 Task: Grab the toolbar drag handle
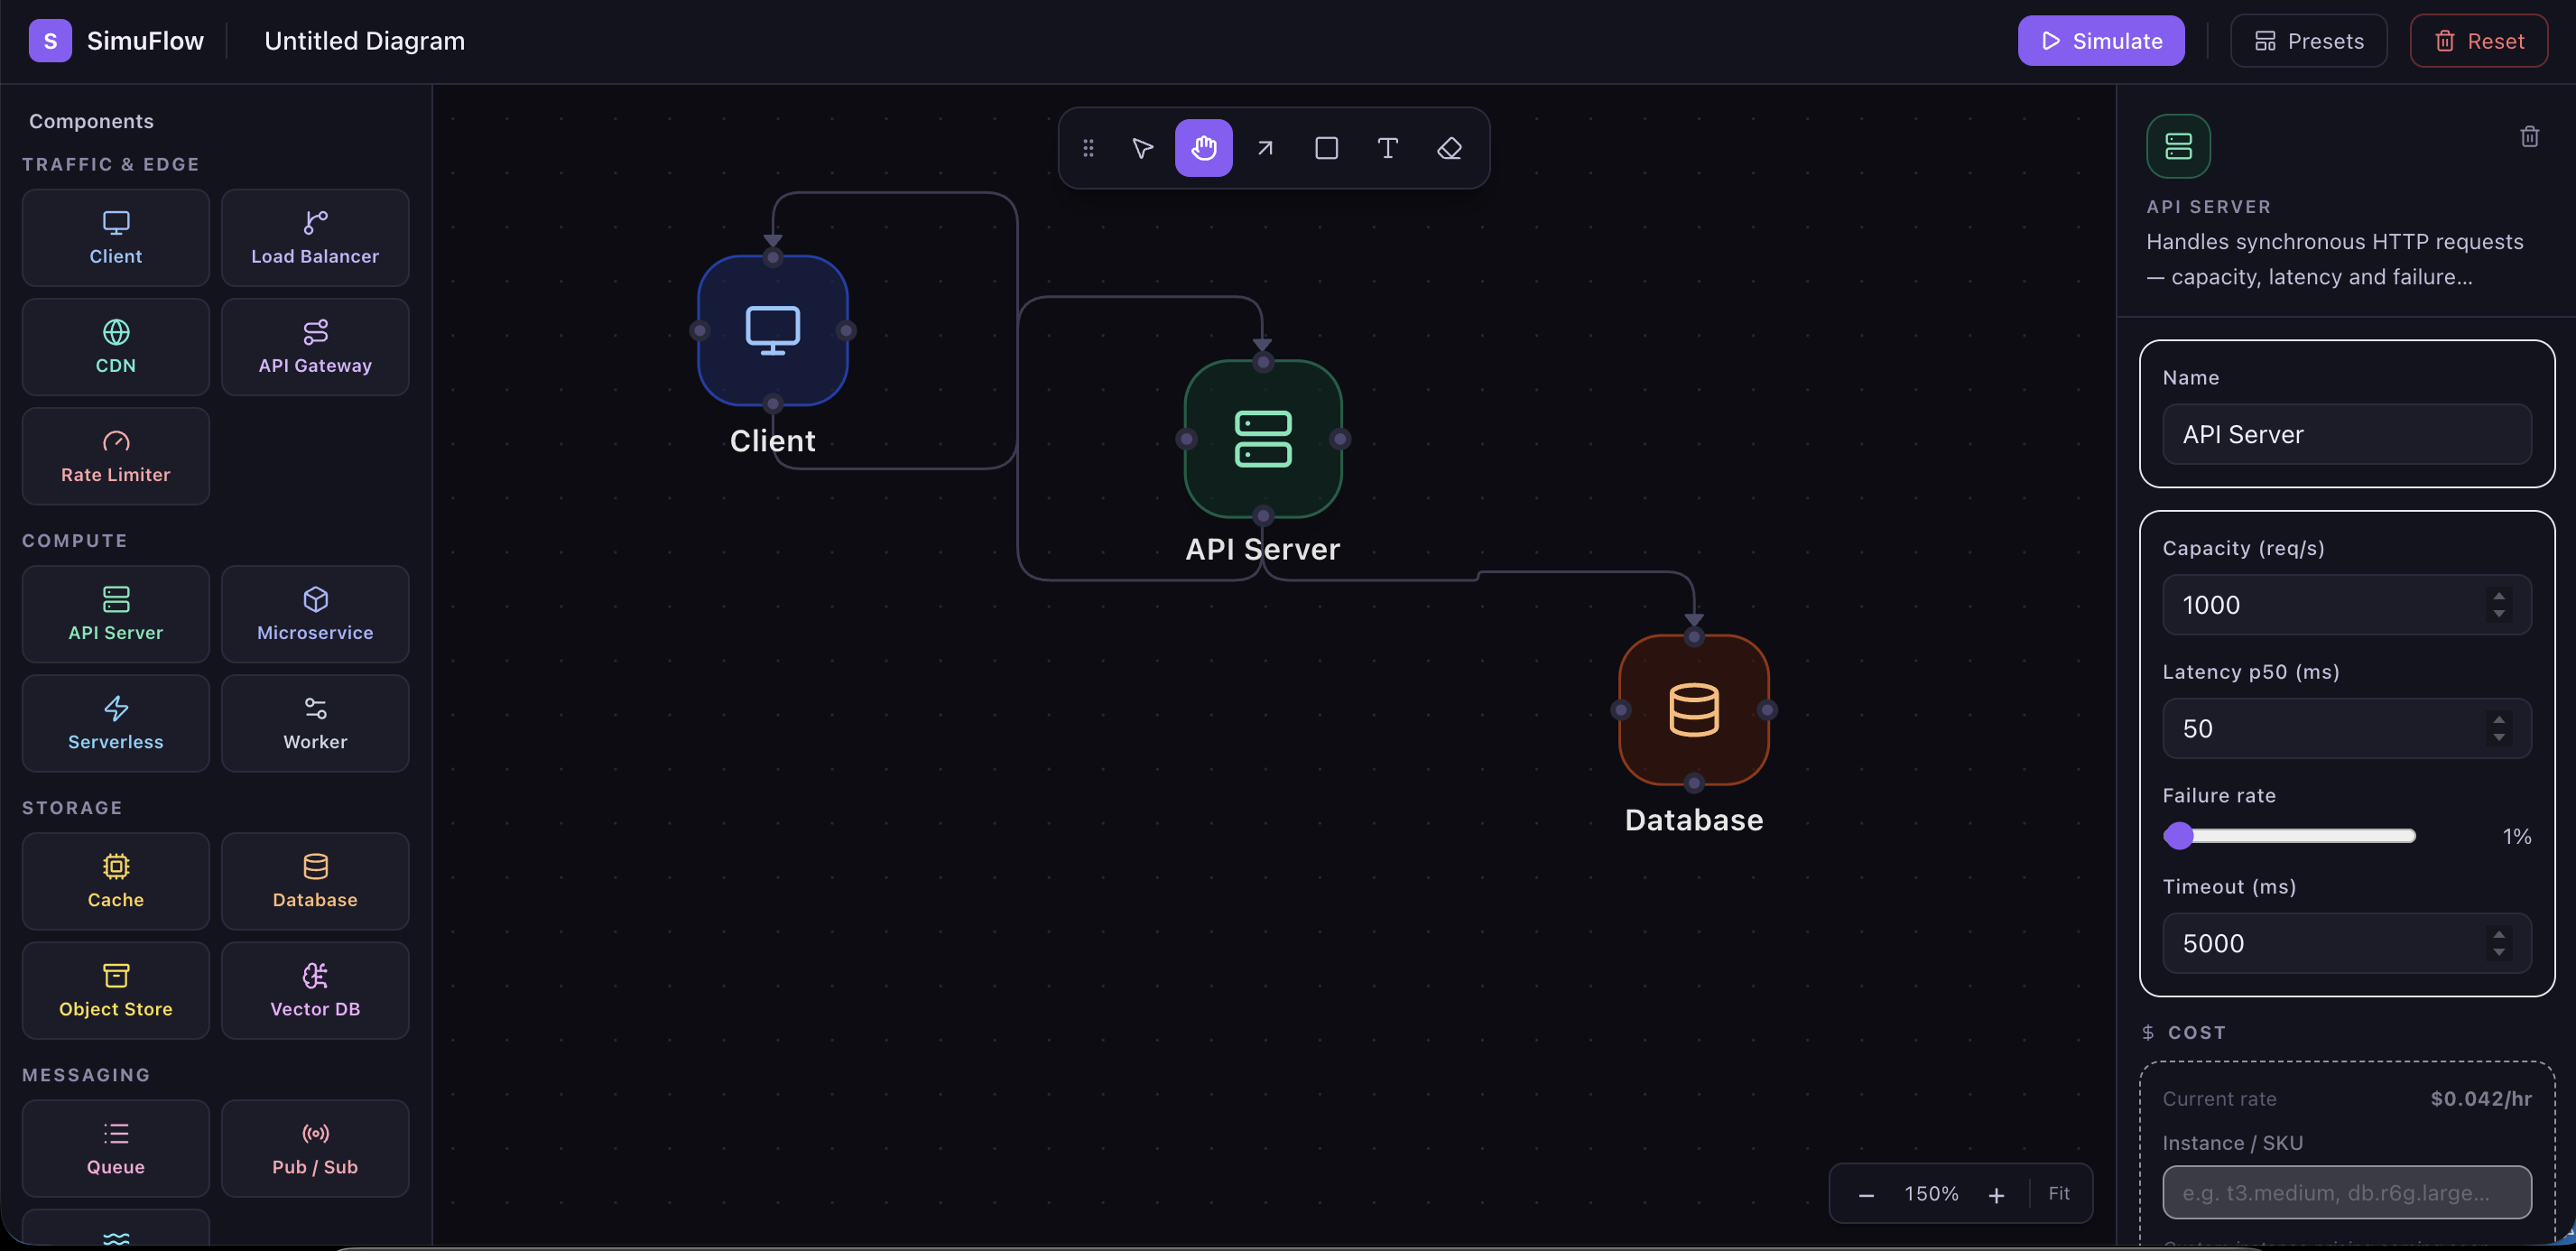(x=1088, y=148)
